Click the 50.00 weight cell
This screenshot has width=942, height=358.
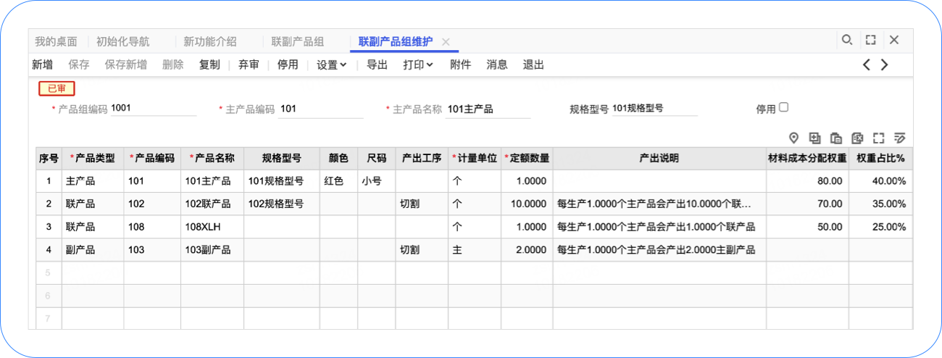click(807, 227)
